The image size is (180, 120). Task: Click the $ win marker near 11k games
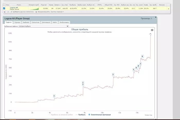[x=113, y=75]
